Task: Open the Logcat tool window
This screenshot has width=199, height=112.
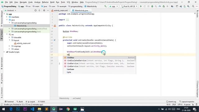Action: (30, 102)
